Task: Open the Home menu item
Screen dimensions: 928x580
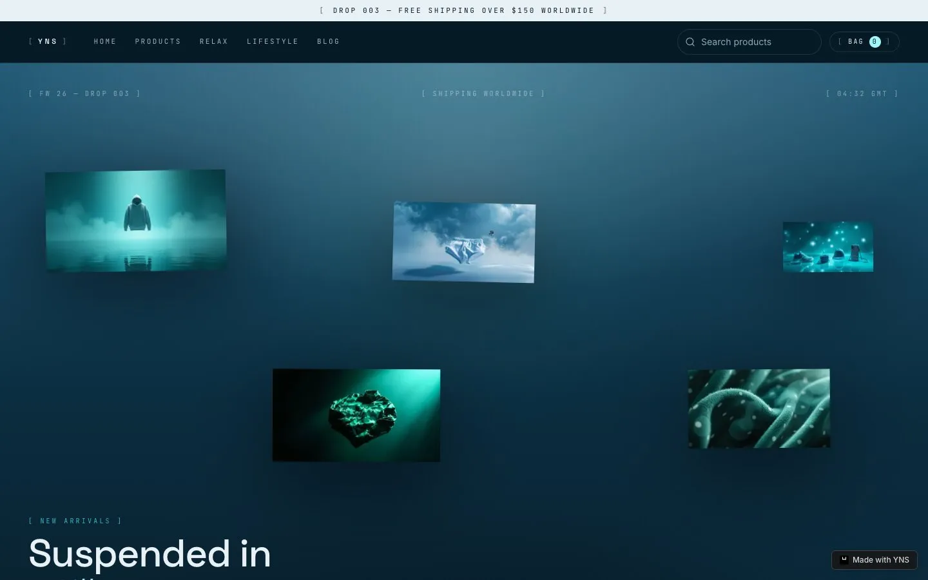Action: 105,41
